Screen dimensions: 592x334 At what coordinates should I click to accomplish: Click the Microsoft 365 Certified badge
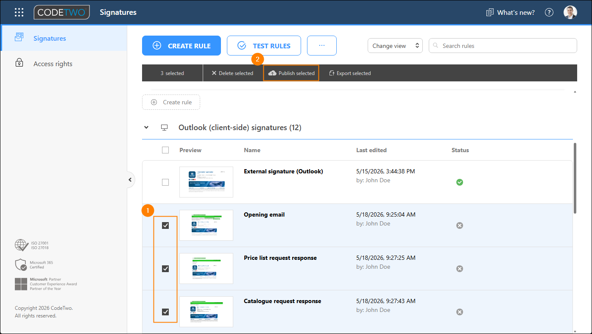[34, 265]
